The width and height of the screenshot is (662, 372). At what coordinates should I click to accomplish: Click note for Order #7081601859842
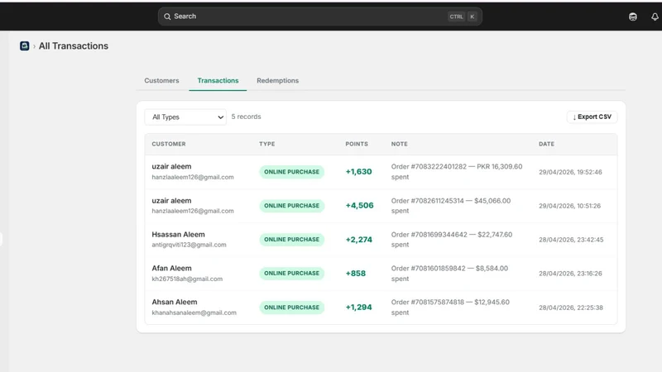(x=449, y=274)
